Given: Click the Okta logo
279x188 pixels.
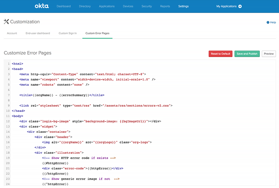Looking at the screenshot, I should (42, 6).
